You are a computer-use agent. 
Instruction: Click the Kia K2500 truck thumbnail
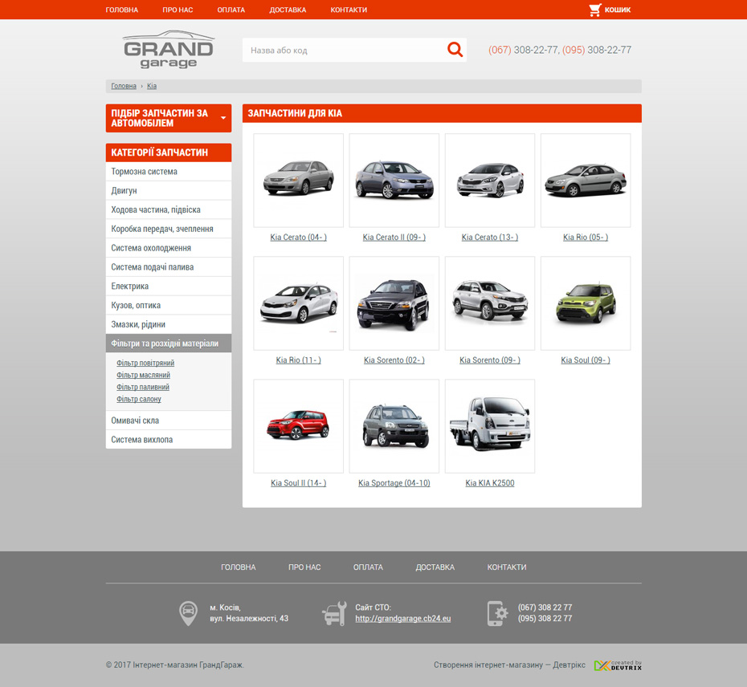tap(490, 426)
